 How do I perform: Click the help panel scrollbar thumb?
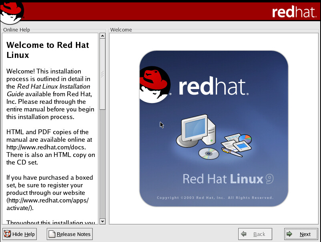[102, 74]
